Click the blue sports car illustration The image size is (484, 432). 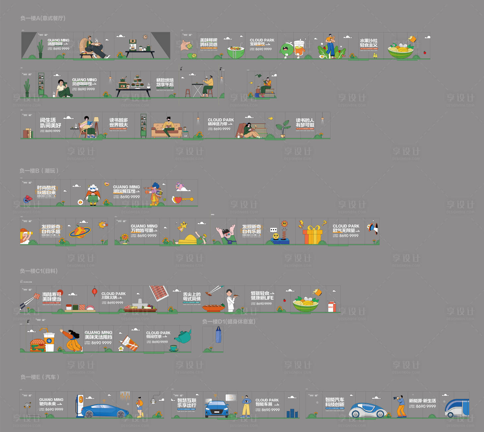104,411
